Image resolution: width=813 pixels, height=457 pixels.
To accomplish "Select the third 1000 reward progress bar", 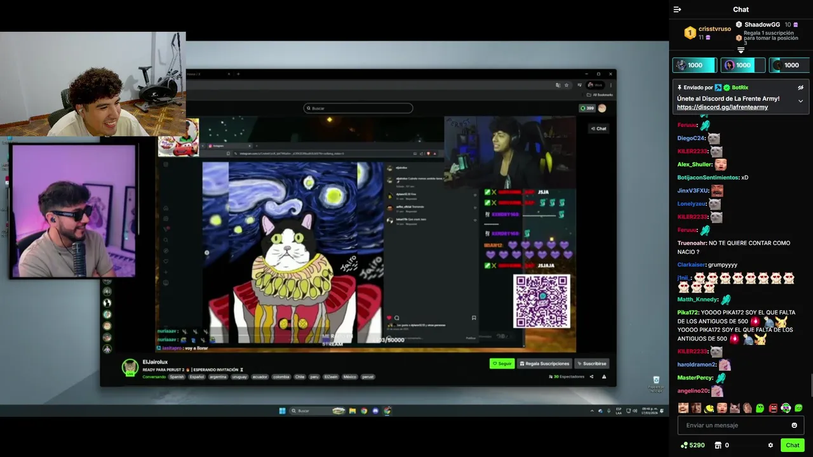I will pyautogui.click(x=789, y=65).
